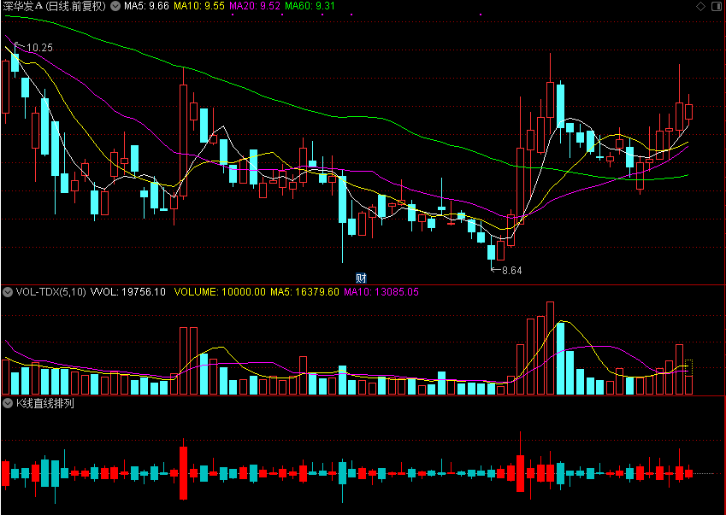Click the VOLUME: 10000.00 value

pyautogui.click(x=220, y=292)
